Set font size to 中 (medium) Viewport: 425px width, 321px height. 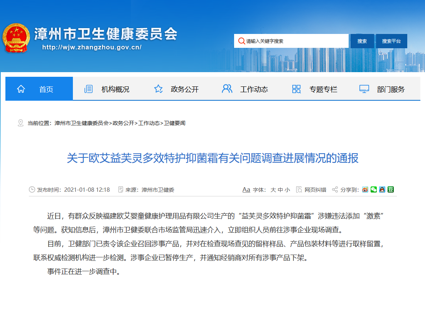280,190
